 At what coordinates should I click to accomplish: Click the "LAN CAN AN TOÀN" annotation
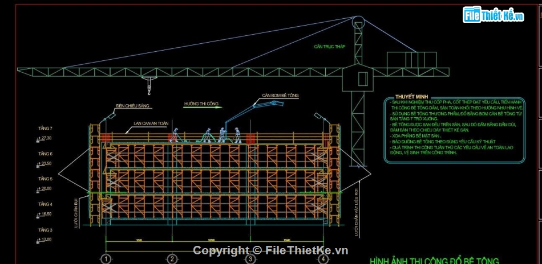click(151, 123)
